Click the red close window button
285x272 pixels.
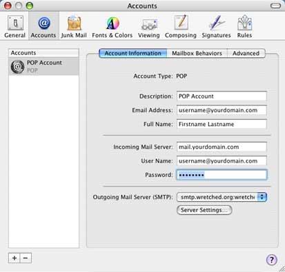coord(8,6)
